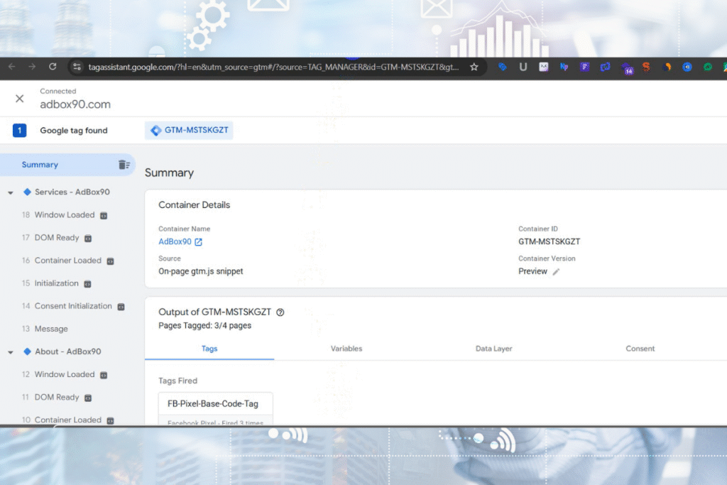This screenshot has width=727, height=485.
Task: Click the U extension icon in toolbar
Action: coord(523,67)
